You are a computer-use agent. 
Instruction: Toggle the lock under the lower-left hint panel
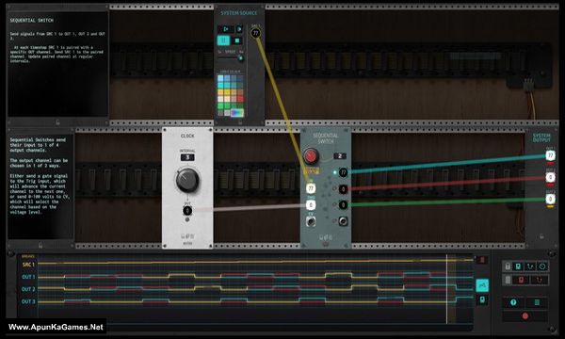click(x=40, y=246)
